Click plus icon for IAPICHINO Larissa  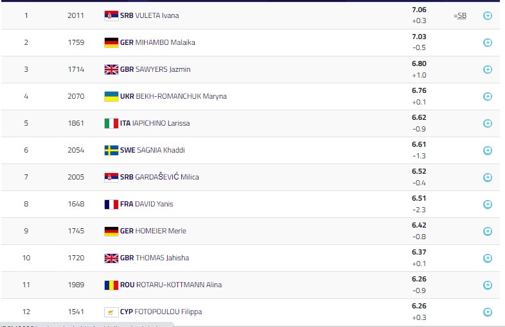487,123
